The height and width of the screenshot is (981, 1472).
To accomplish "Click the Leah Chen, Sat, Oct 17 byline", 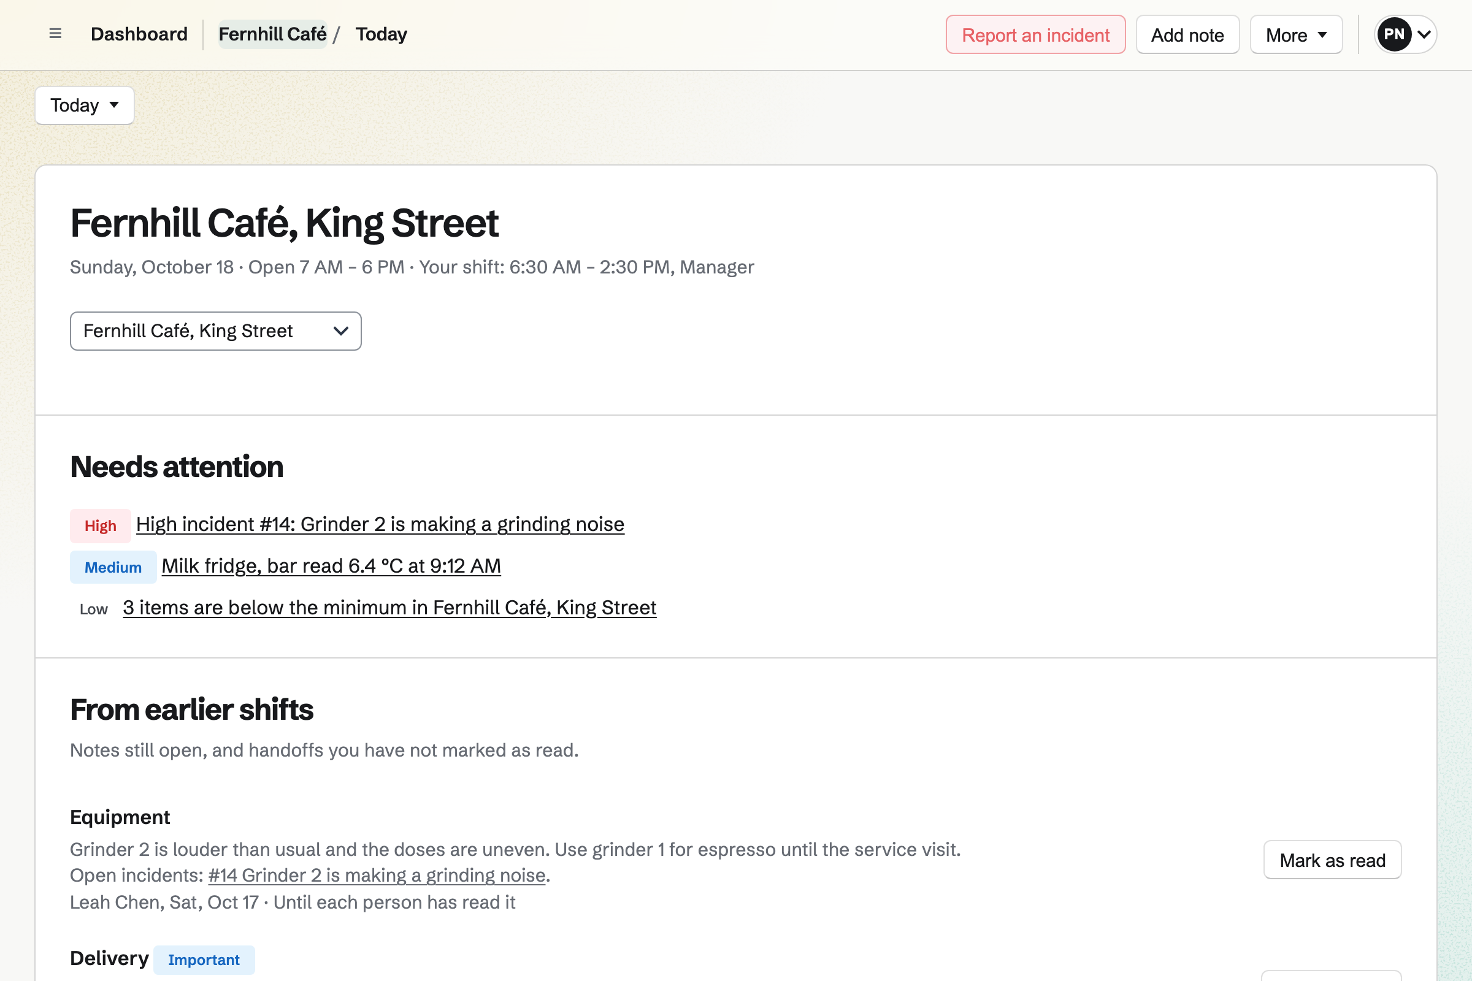I will [293, 903].
